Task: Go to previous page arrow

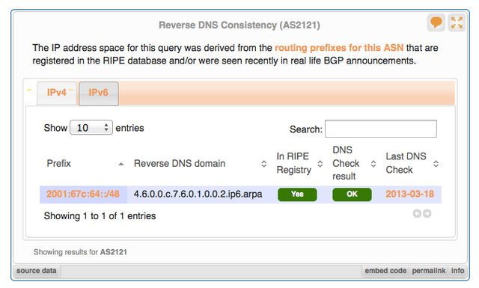Action: pyautogui.click(x=417, y=213)
